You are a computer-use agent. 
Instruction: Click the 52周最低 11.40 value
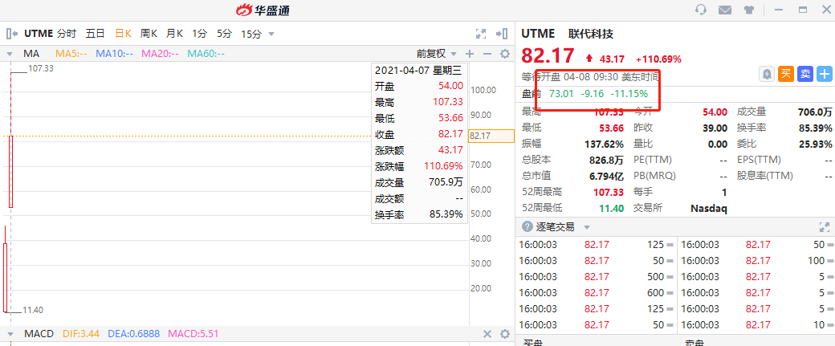coord(611,208)
